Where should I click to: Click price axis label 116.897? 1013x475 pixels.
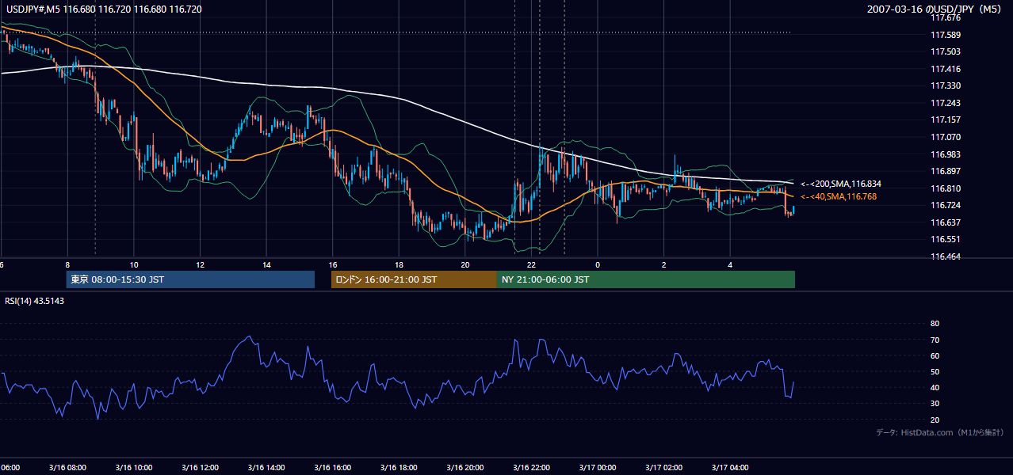click(x=945, y=171)
